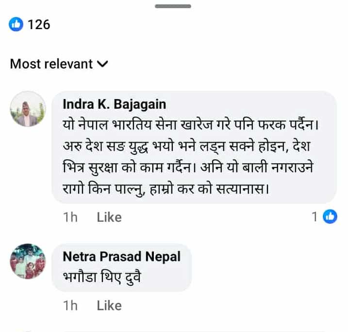Screen dimensions: 348x332
Task: Click the 1h timestamp under Netra's comment
Action: [70, 305]
